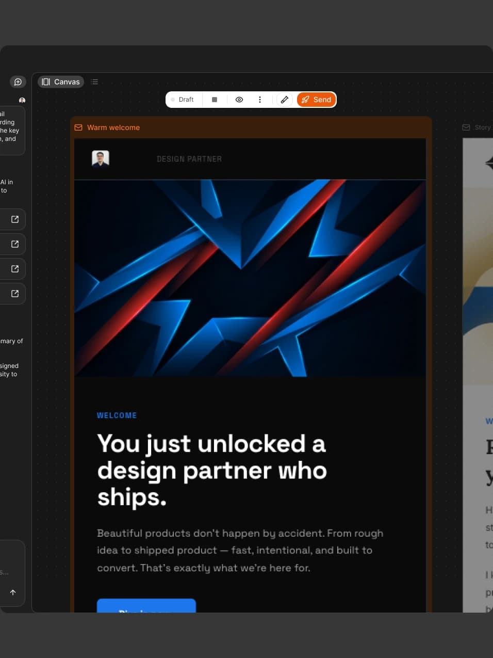This screenshot has width=493, height=658.
Task: Click the 'Beautiful products' body paragraph
Action: 240,551
